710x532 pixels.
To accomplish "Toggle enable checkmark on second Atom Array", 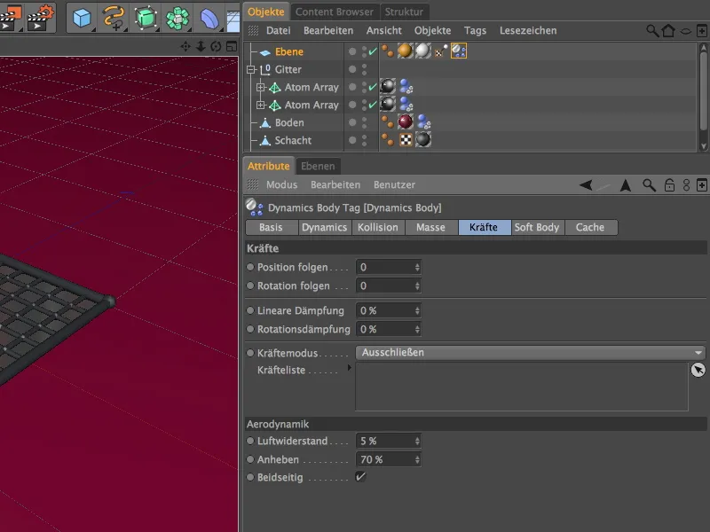I will coord(373,105).
